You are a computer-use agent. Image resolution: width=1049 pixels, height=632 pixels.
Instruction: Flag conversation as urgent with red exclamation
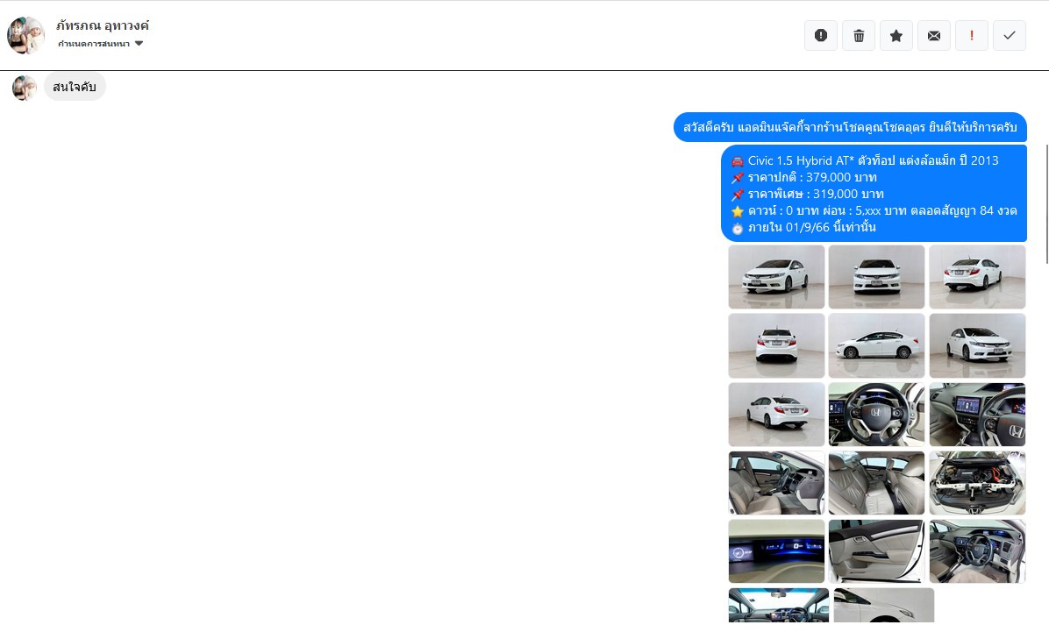(x=972, y=35)
